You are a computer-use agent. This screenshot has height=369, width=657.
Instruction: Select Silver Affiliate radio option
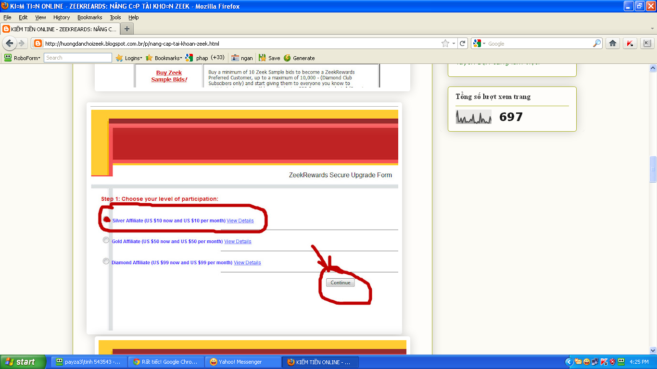click(106, 219)
